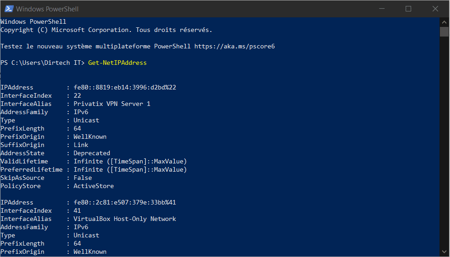450x257 pixels.
Task: Click the vertical scrollbar thumb
Action: pos(444,31)
